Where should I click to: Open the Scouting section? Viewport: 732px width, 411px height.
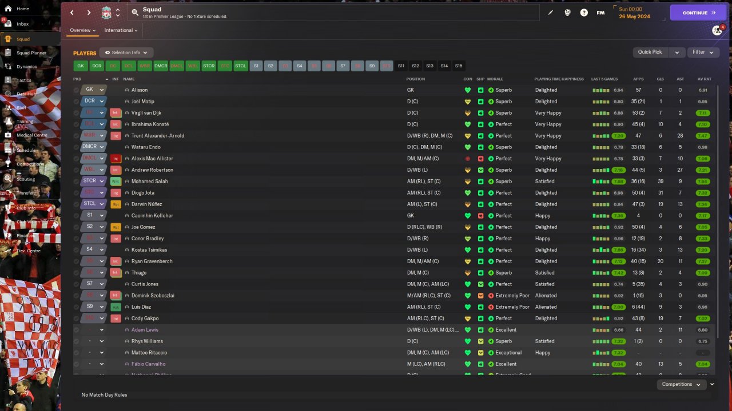[x=26, y=179]
